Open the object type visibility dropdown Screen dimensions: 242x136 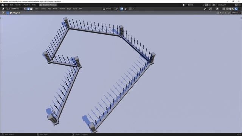click(x=206, y=9)
